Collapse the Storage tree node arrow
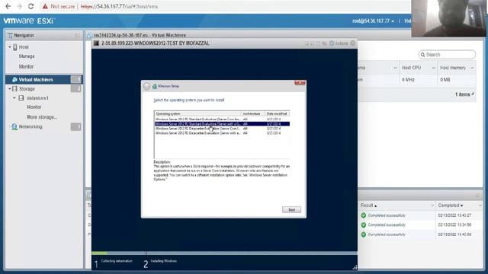This screenshot has height=274, width=488. [10, 89]
